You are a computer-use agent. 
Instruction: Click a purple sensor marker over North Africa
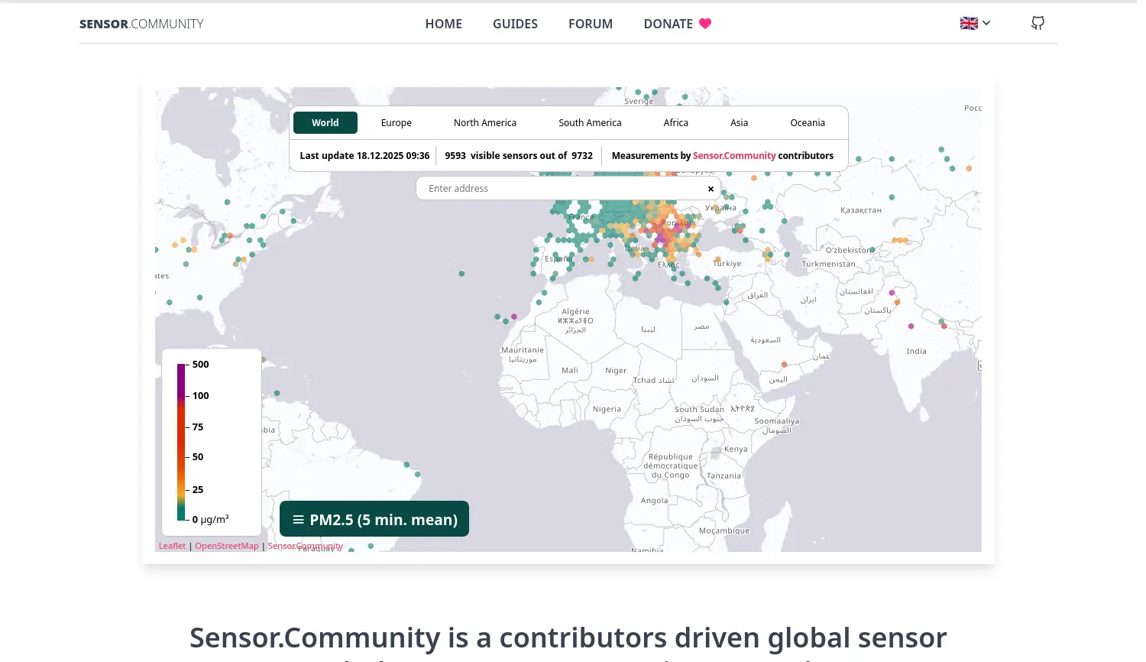(x=515, y=315)
